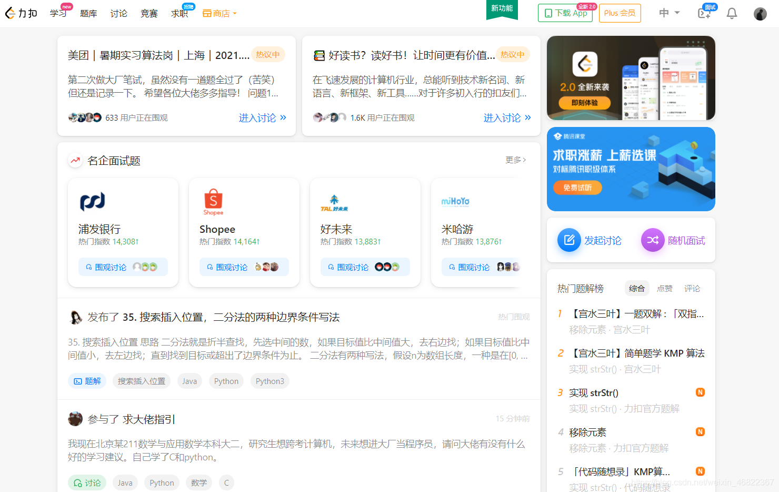Click the 随机面试 purple shuffle icon
The height and width of the screenshot is (492, 779).
coord(653,240)
